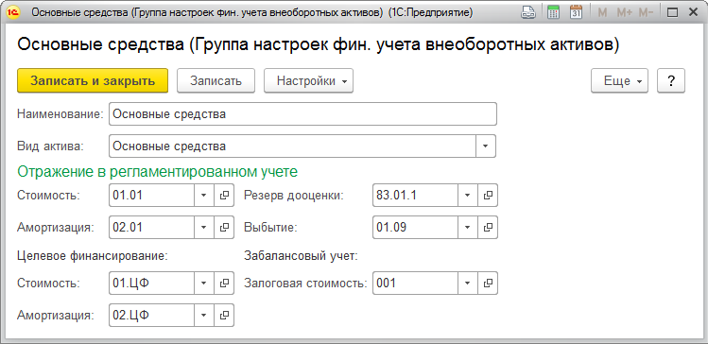Open the target financing Амортизация 02.ЦФ account
Screen dimensions: 708x344
pos(224,315)
